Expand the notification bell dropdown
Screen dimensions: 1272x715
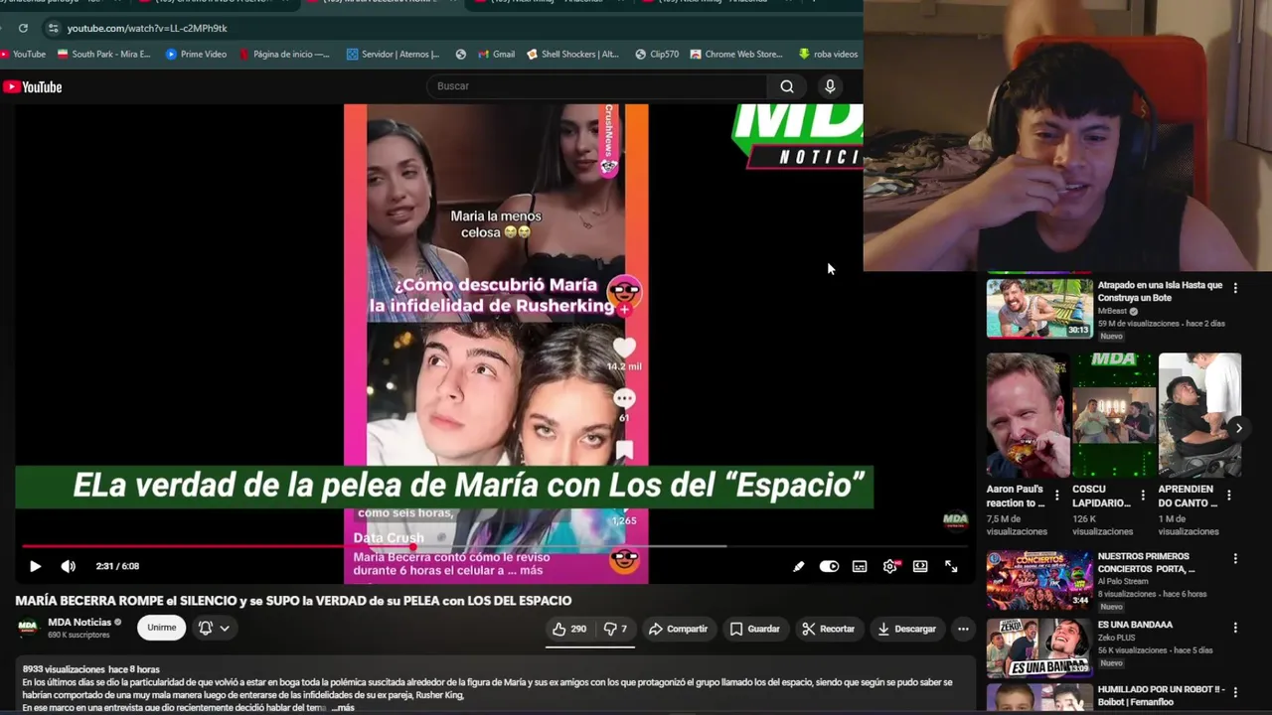214,628
